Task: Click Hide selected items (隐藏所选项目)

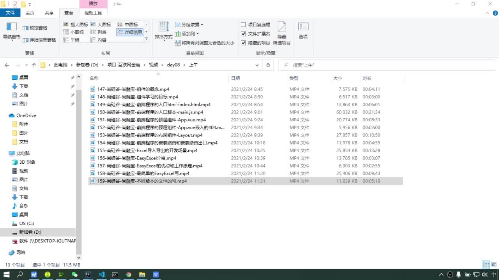Action: click(282, 33)
